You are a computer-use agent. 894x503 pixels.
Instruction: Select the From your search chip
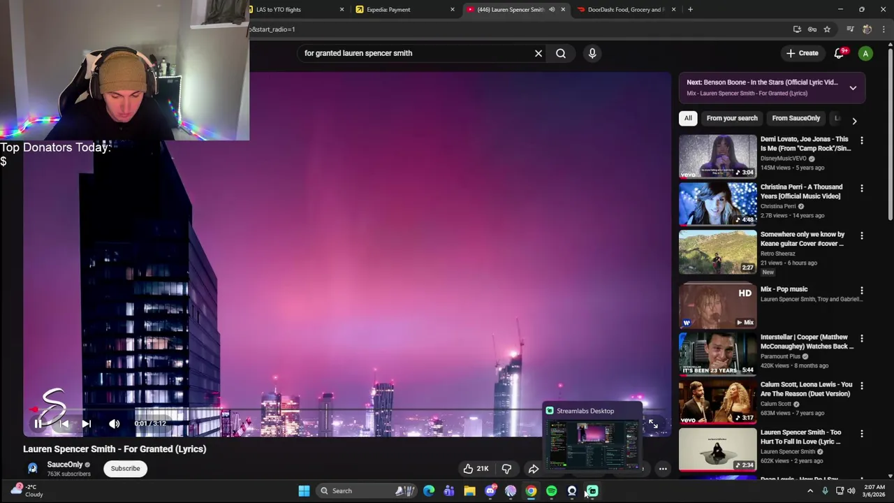732,118
